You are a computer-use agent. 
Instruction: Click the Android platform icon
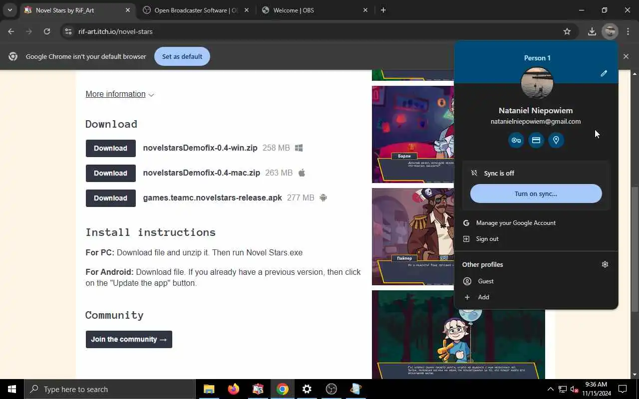click(x=323, y=198)
